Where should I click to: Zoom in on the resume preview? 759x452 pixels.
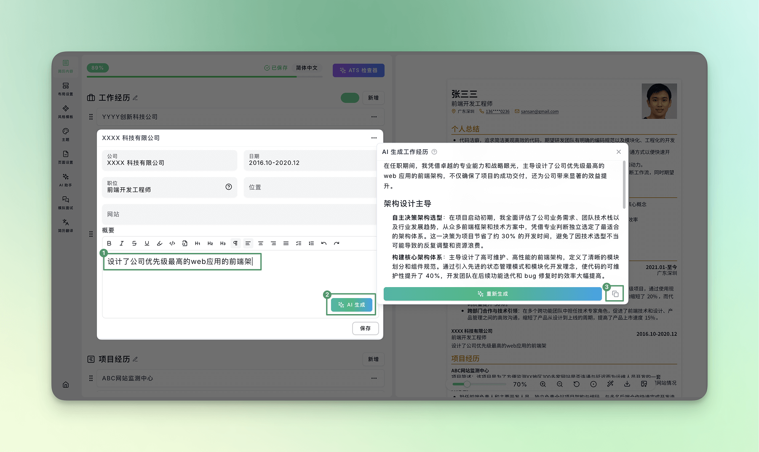click(x=543, y=384)
